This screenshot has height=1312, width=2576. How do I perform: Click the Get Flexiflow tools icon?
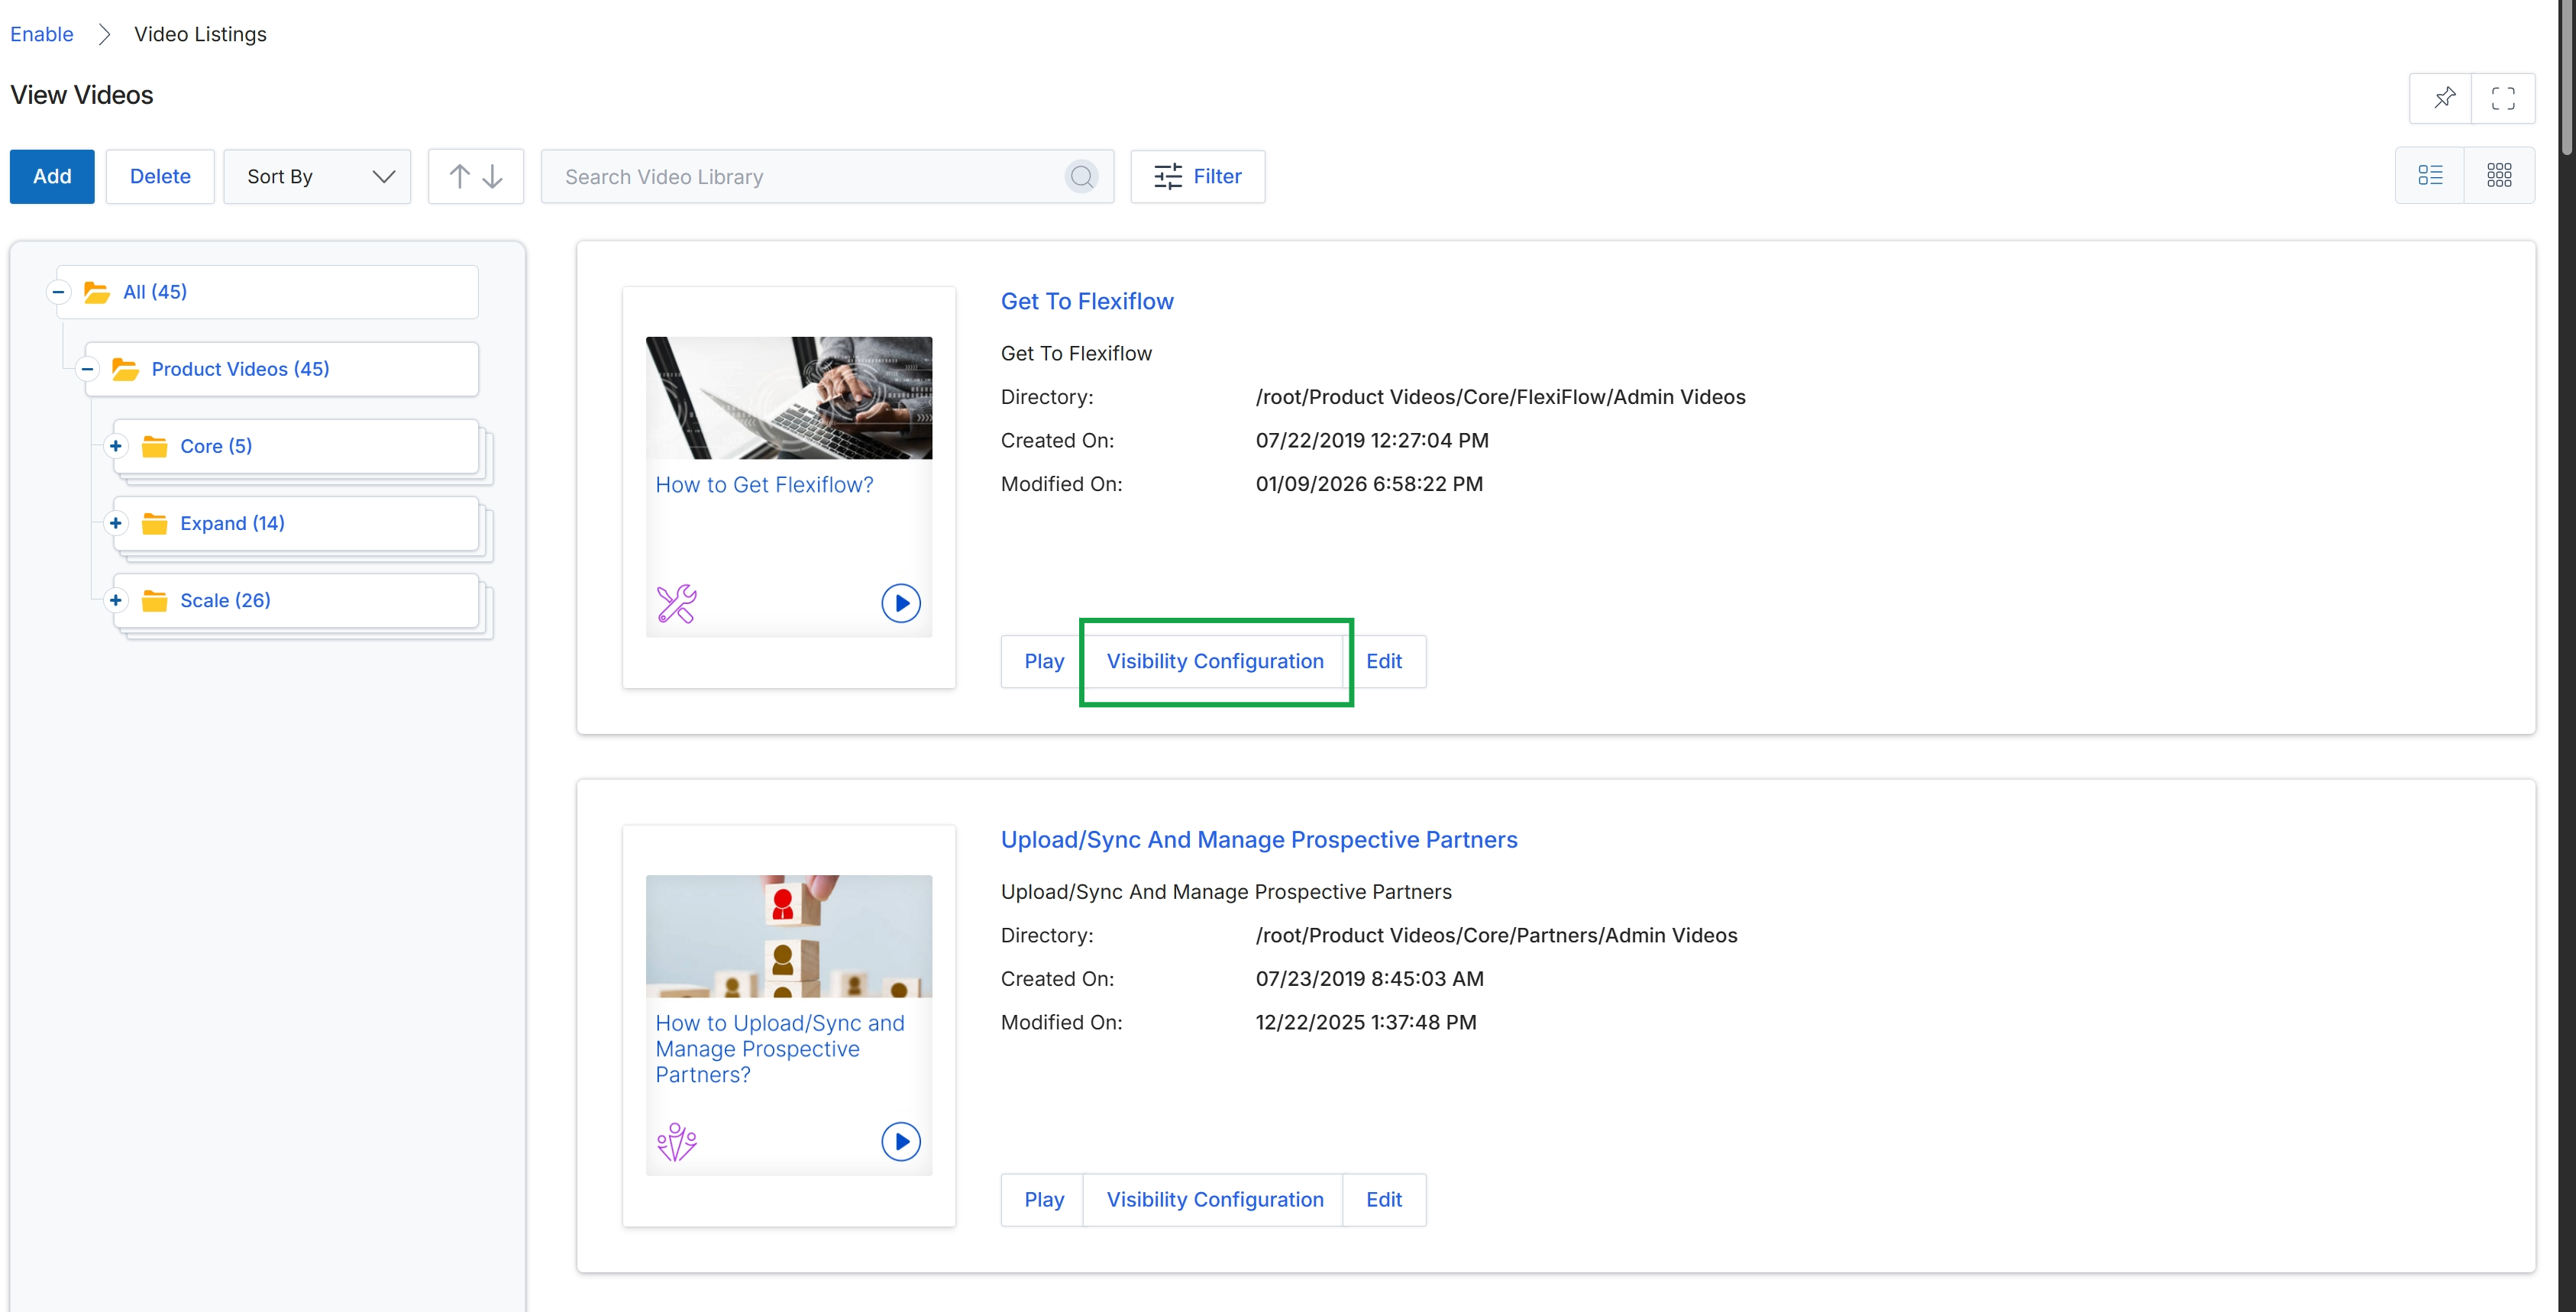tap(677, 603)
